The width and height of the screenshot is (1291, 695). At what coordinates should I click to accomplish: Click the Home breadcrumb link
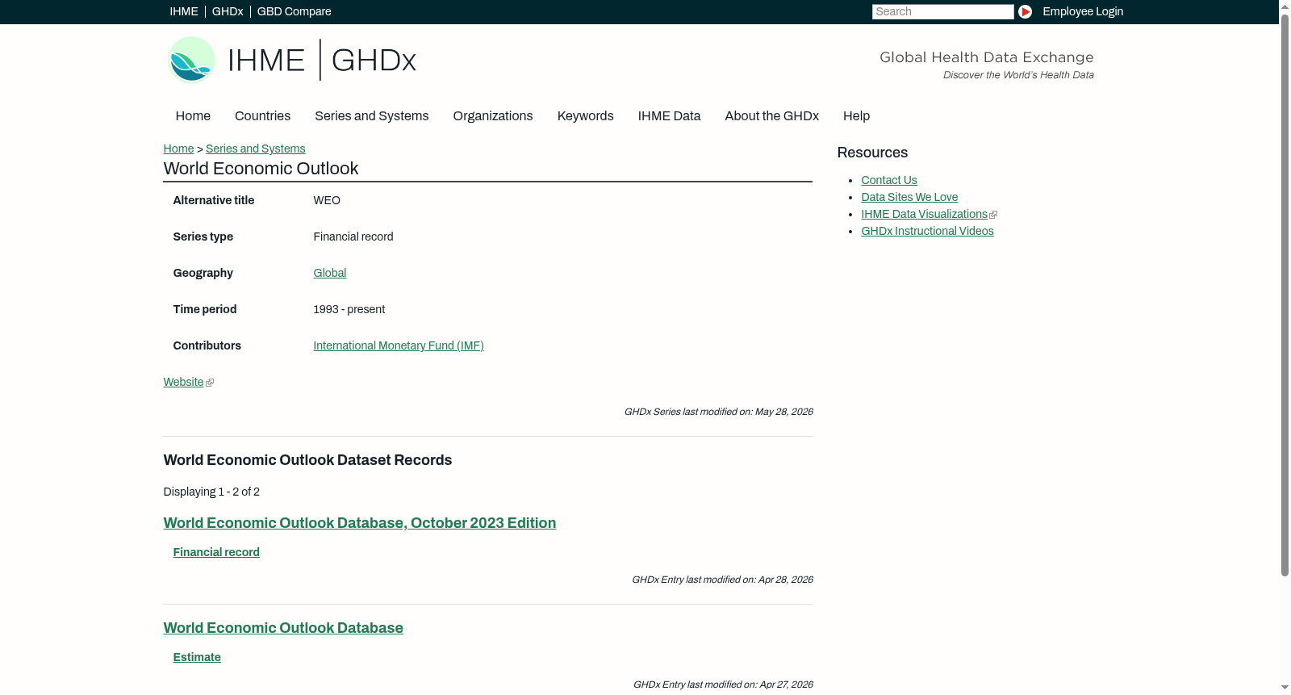click(178, 149)
